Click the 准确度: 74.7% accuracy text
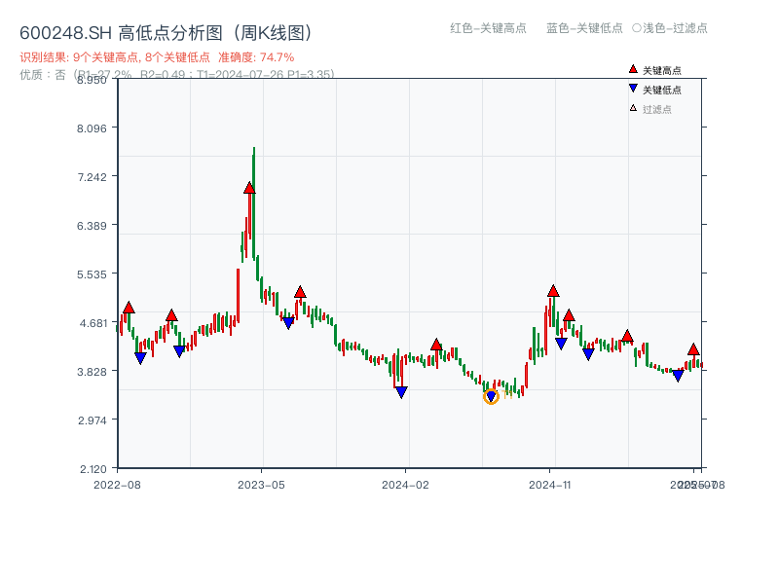The width and height of the screenshot is (779, 584). [x=254, y=56]
